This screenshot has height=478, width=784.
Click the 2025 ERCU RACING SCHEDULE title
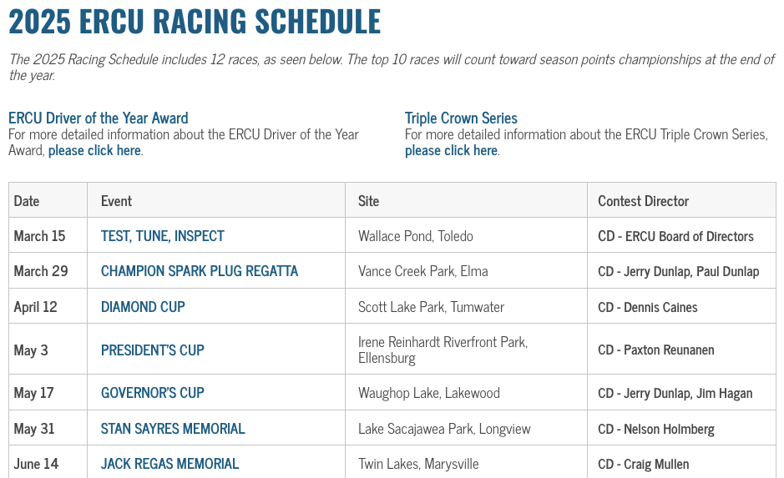pyautogui.click(x=195, y=21)
